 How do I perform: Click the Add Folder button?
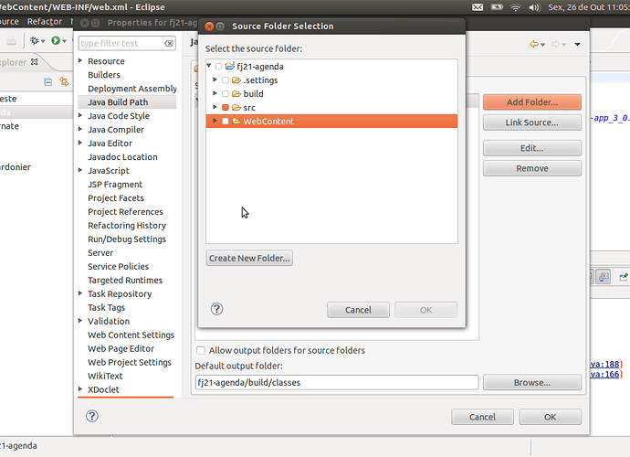point(532,102)
